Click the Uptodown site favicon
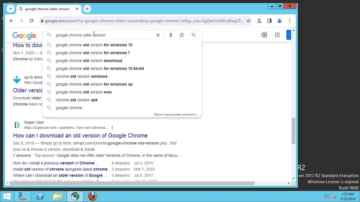 point(17,80)
